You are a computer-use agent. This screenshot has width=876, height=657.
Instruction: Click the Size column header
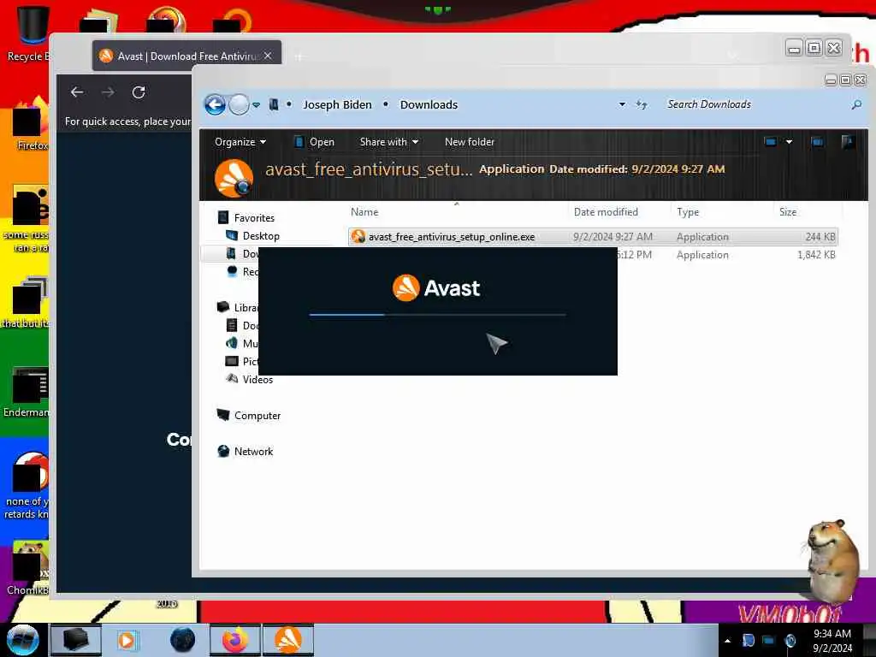click(x=788, y=212)
